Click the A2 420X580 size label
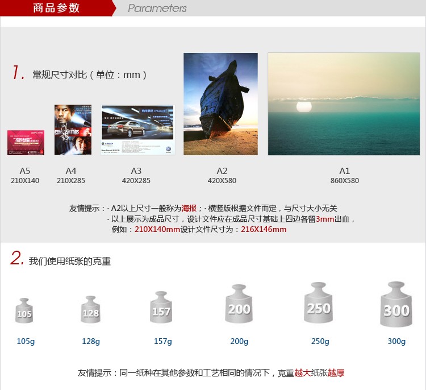Image resolution: width=426 pixels, height=390 pixels. (222, 176)
